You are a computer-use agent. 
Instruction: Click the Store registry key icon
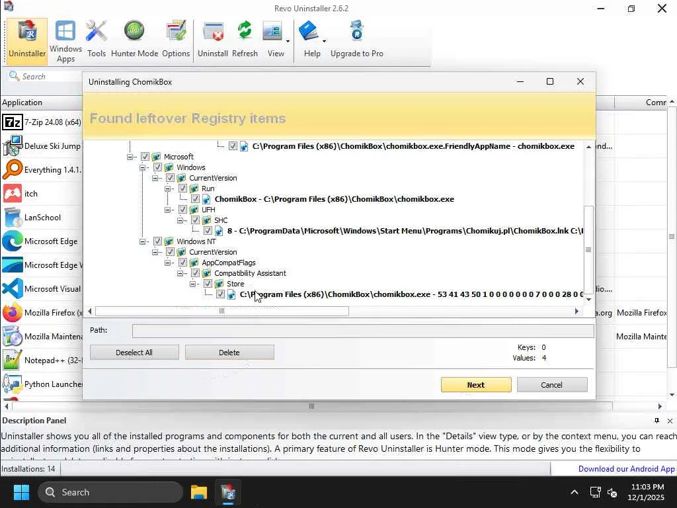coord(219,284)
